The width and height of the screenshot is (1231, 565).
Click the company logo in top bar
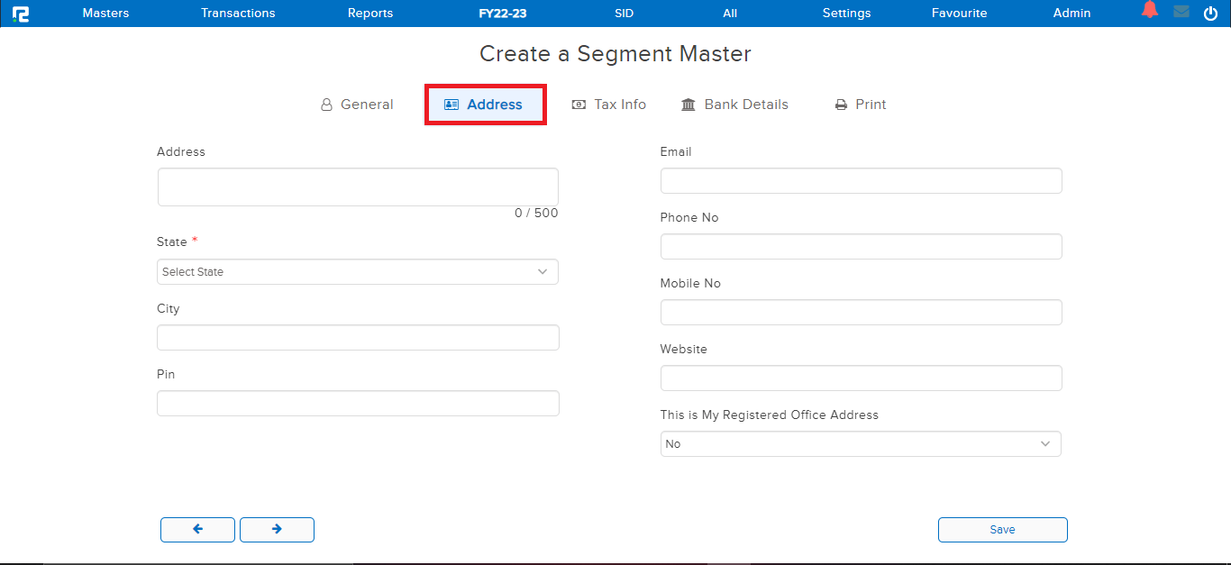[21, 13]
